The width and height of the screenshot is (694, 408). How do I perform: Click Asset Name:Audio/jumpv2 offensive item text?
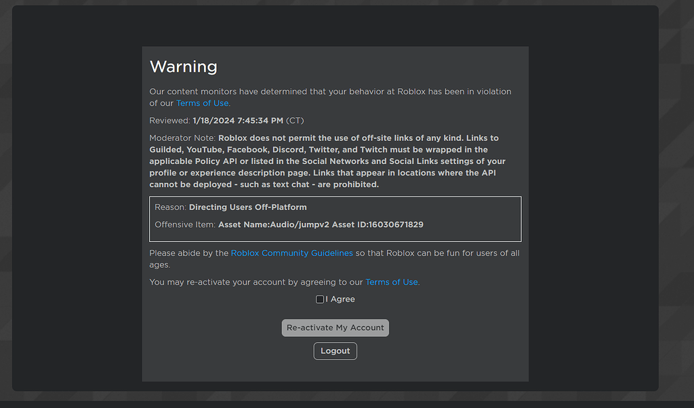click(x=321, y=224)
